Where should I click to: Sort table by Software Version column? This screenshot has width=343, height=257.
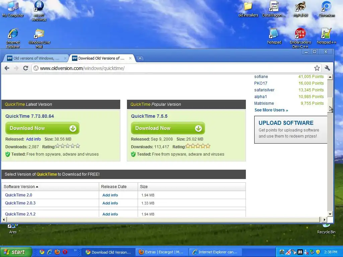pos(21,187)
